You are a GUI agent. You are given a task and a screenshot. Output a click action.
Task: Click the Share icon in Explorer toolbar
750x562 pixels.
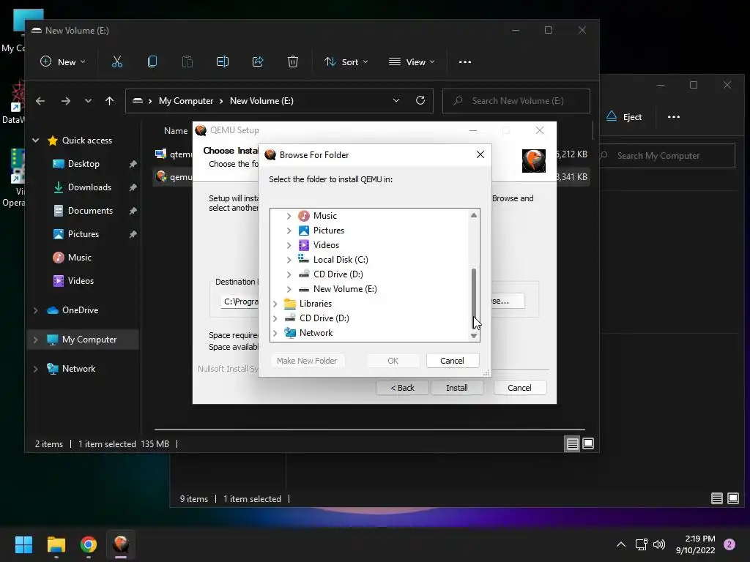click(x=258, y=61)
